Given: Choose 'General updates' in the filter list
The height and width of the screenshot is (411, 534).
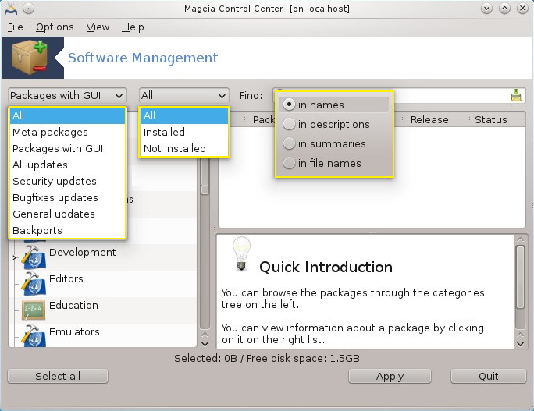Looking at the screenshot, I should click(x=67, y=214).
